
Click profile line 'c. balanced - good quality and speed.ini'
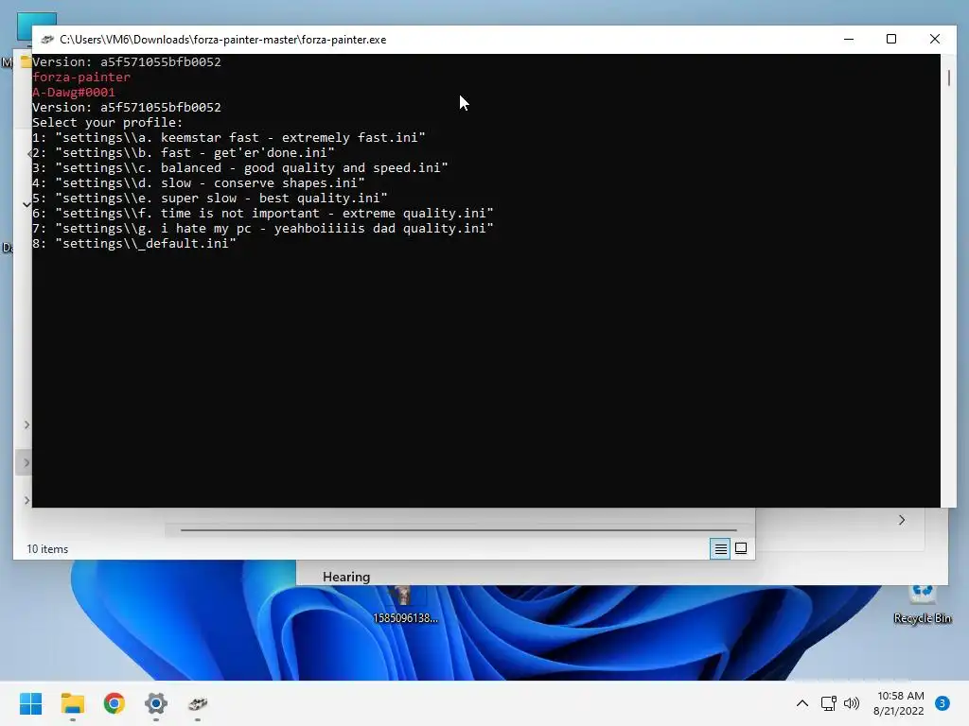tap(240, 168)
